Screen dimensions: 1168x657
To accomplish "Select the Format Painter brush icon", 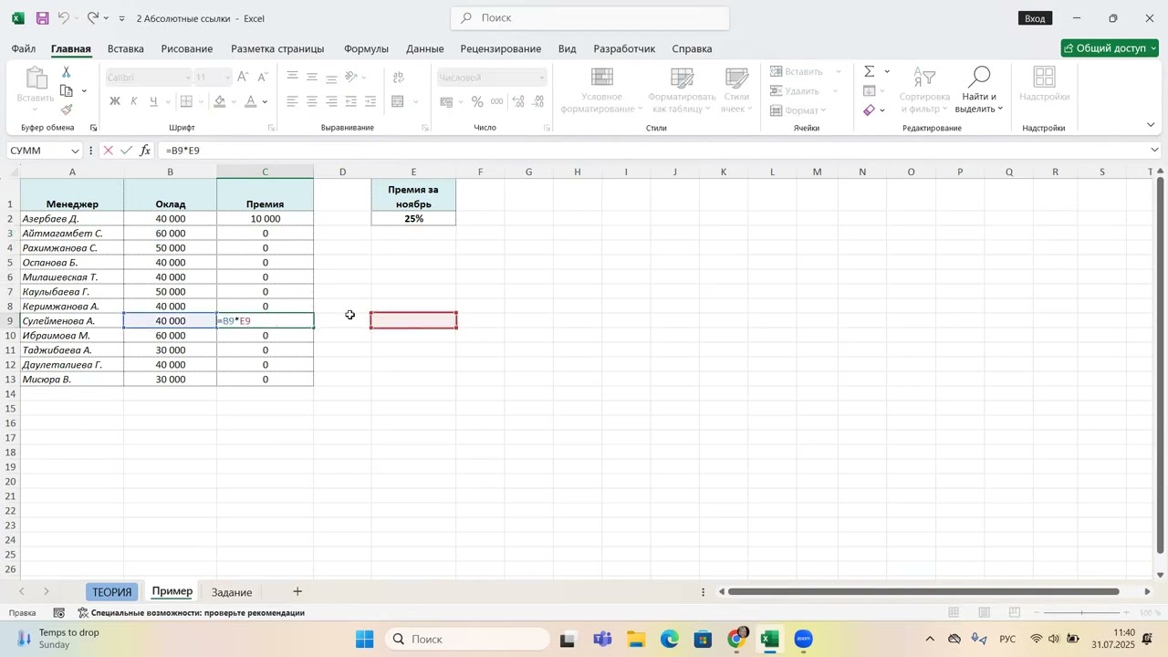I will 67,109.
